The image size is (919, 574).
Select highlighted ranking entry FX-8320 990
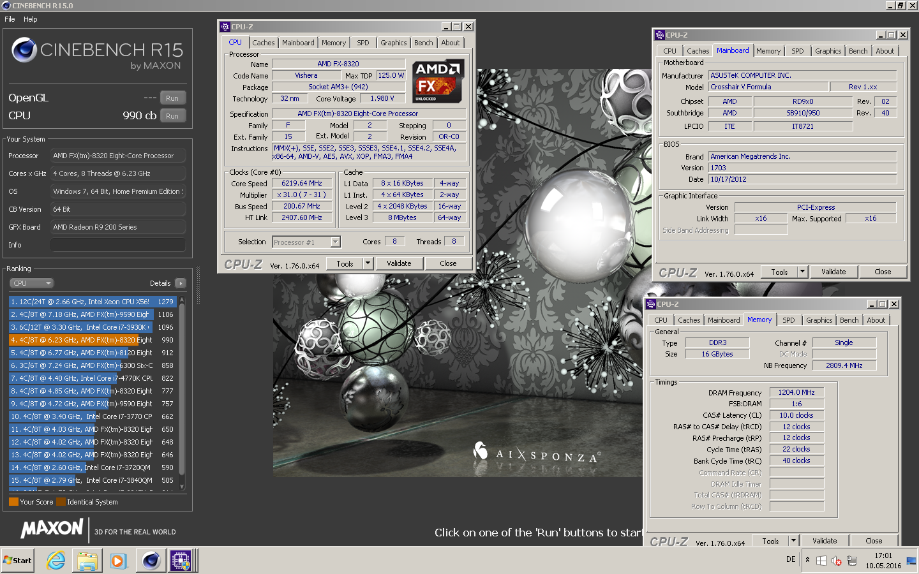[x=93, y=340]
